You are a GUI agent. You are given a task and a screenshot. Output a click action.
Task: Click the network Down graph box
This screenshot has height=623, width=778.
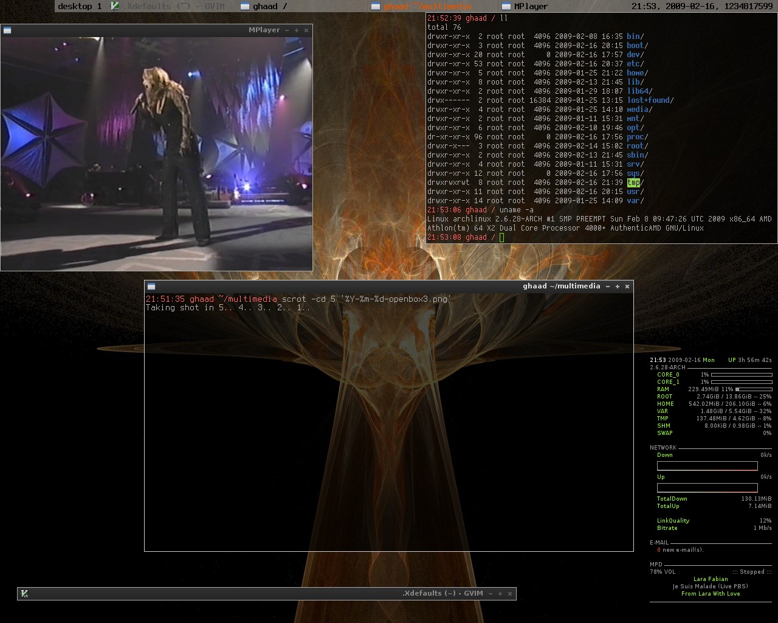pos(707,466)
